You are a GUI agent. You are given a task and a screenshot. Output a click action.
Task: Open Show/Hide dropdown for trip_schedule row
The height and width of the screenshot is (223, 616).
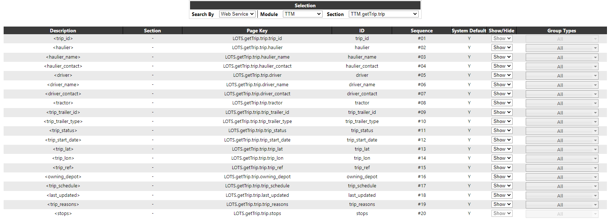(x=502, y=186)
